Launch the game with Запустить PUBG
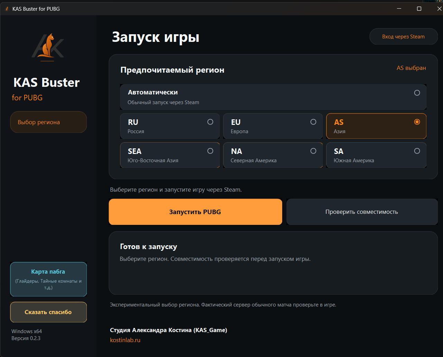This screenshot has width=443, height=357. pos(195,212)
